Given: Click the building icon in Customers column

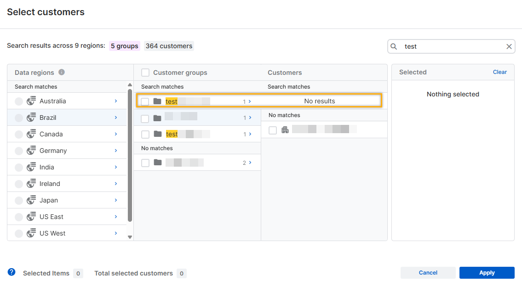Looking at the screenshot, I should pyautogui.click(x=285, y=130).
